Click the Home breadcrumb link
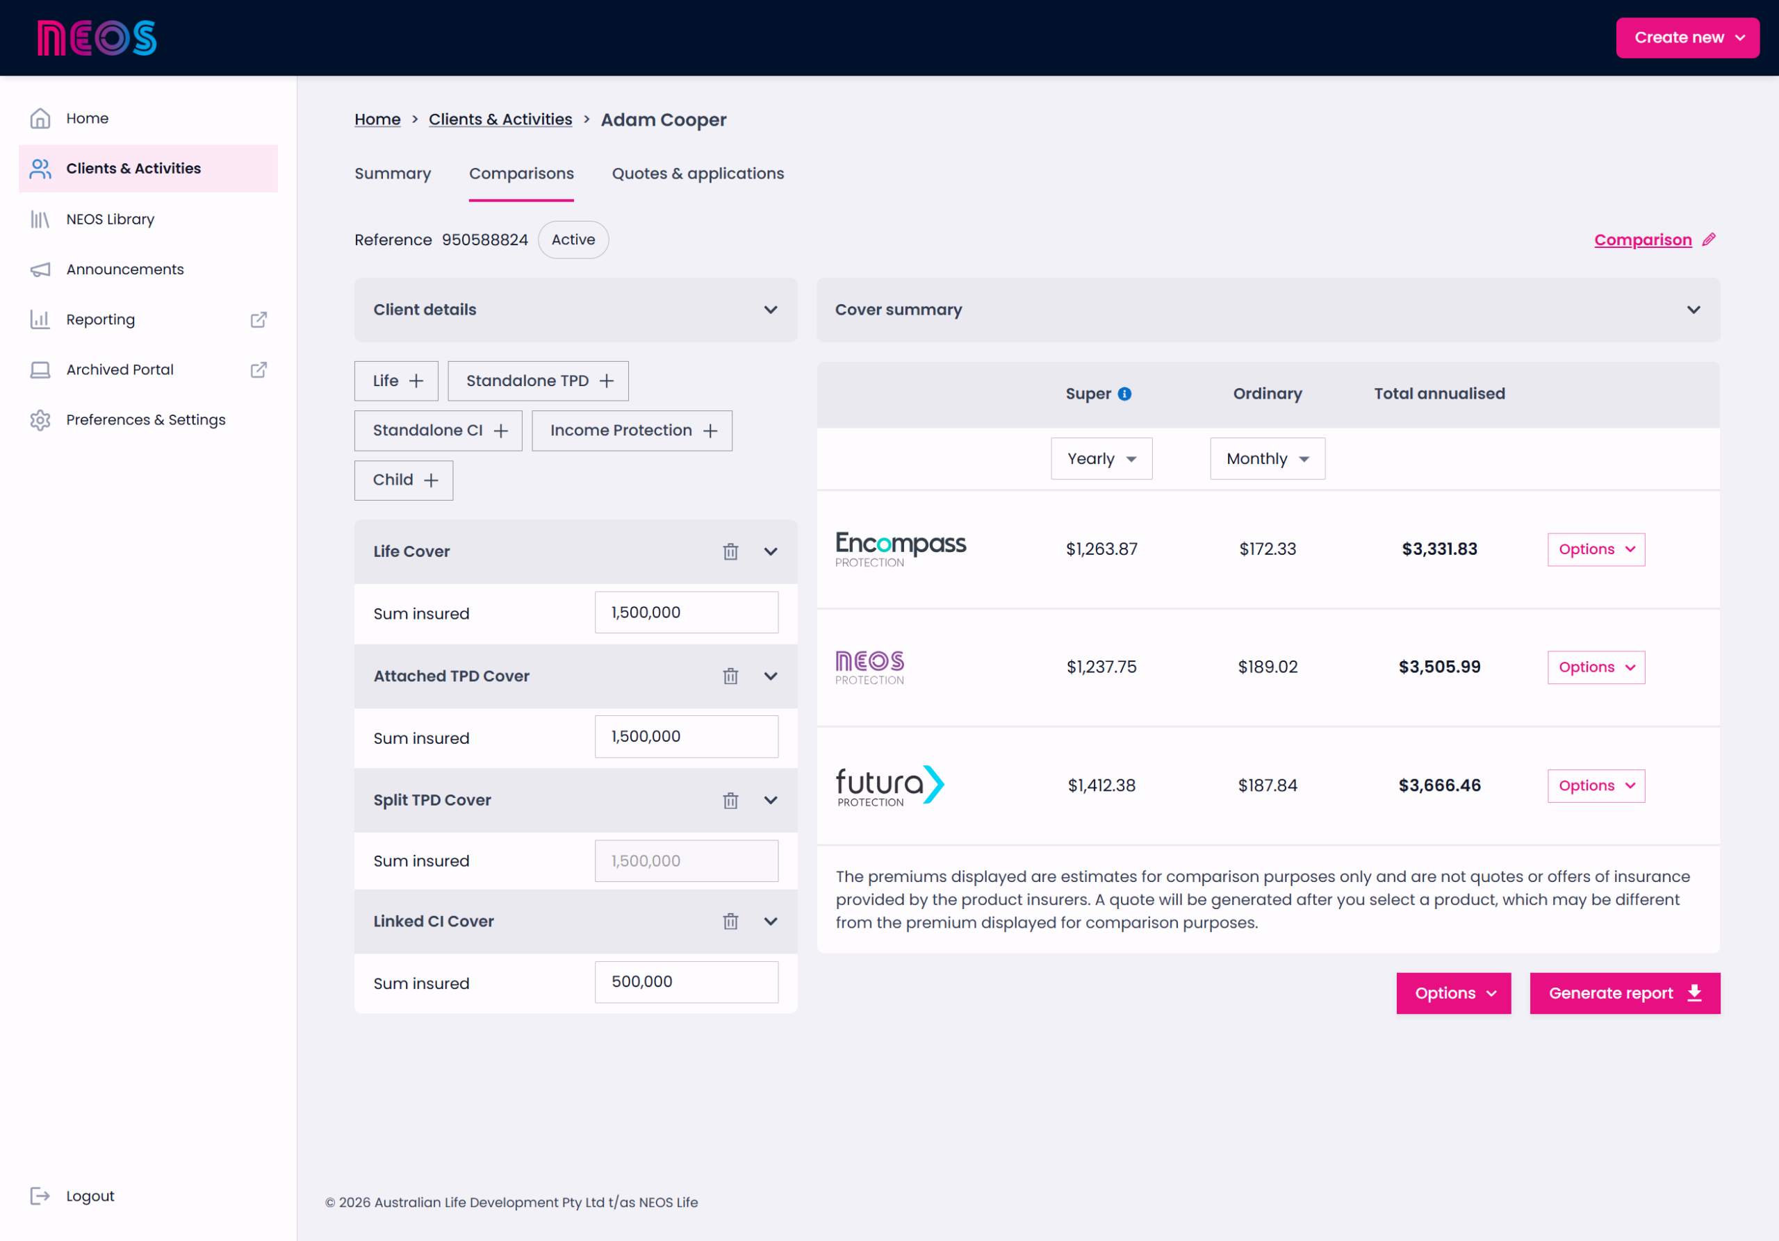The width and height of the screenshot is (1779, 1241). point(377,120)
